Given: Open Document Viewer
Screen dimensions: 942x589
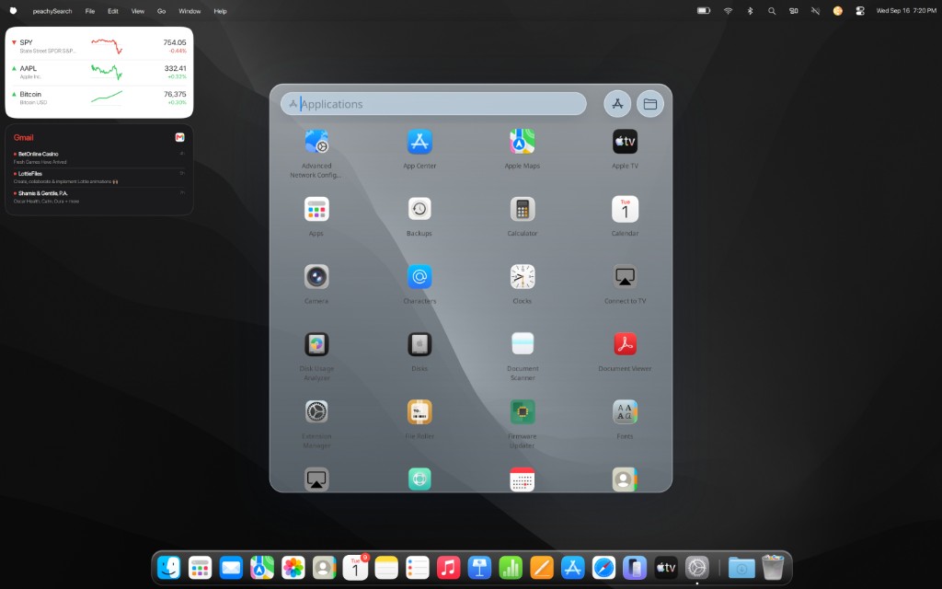Looking at the screenshot, I should click(x=625, y=344).
